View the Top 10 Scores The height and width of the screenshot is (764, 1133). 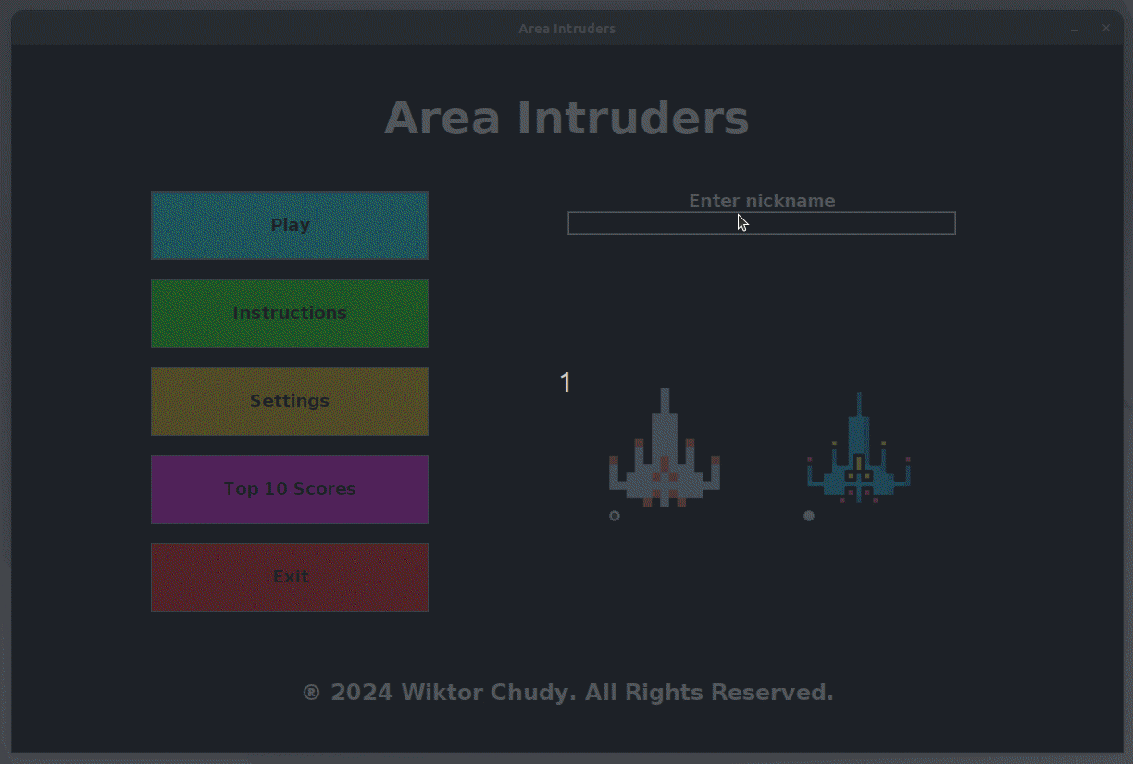pos(290,489)
